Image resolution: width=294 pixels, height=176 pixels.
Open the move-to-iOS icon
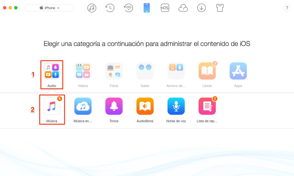(165, 8)
